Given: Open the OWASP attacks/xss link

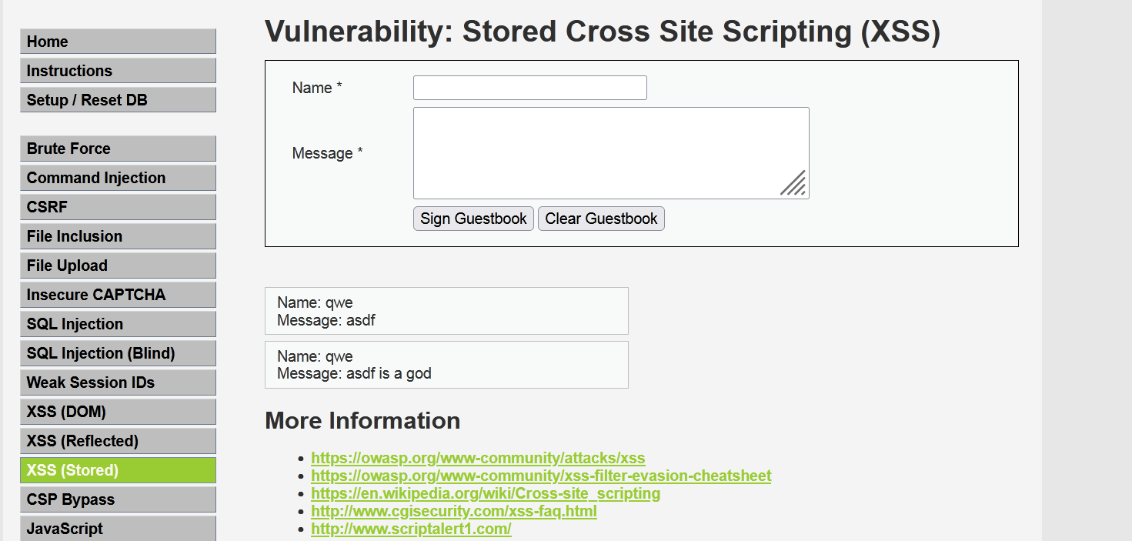Looking at the screenshot, I should (478, 458).
